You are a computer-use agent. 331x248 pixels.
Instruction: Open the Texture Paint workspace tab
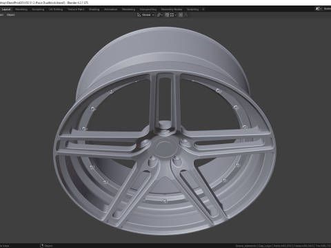pyautogui.click(x=76, y=10)
